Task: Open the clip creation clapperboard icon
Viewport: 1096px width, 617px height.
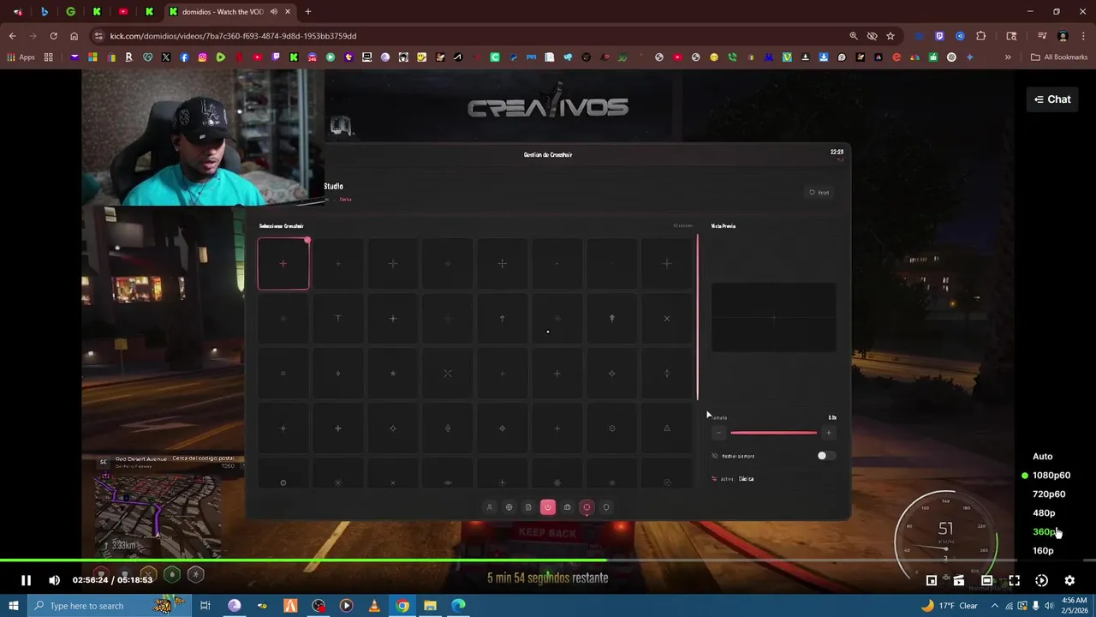Action: (x=959, y=580)
